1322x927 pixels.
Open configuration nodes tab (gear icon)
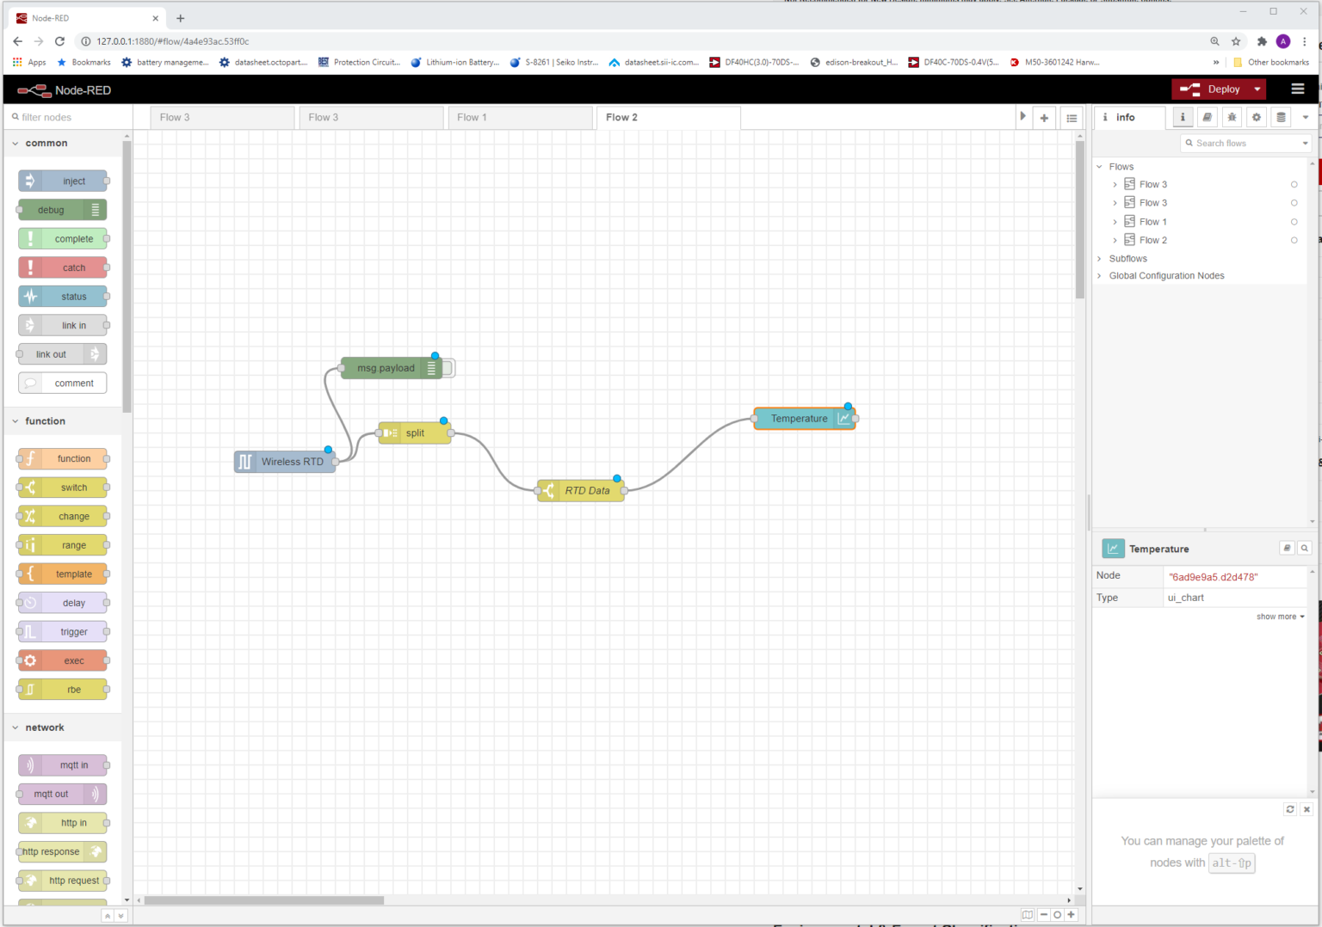pyautogui.click(x=1257, y=117)
